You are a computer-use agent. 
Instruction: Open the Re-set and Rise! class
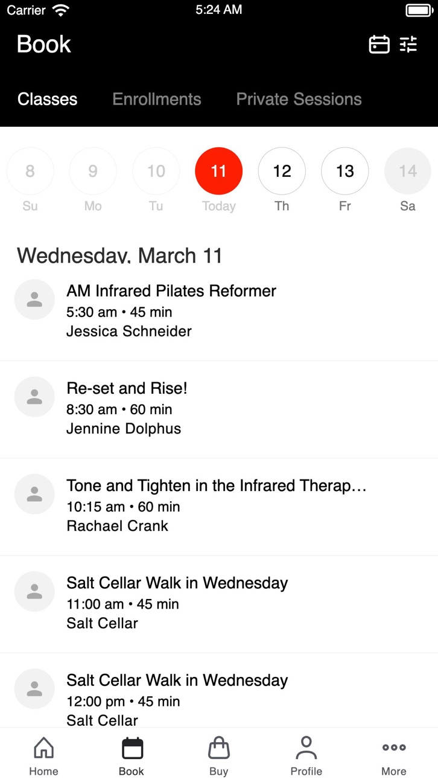(219, 409)
